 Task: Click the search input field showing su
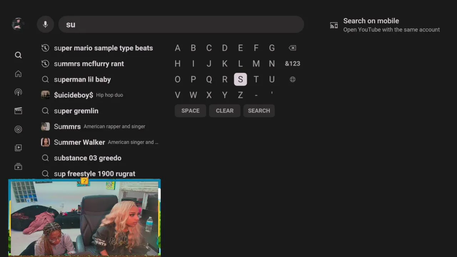pos(181,24)
